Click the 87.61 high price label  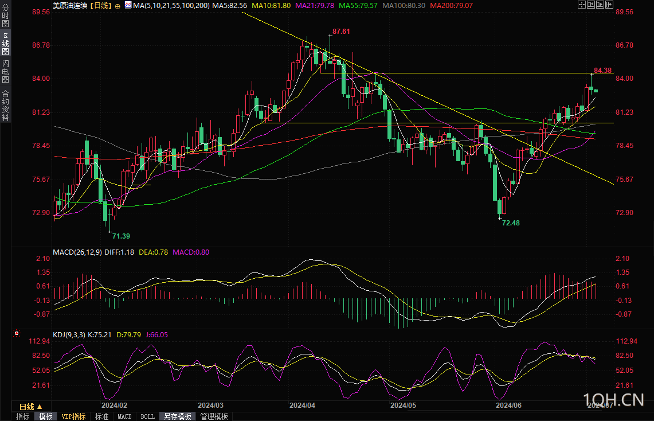[341, 32]
